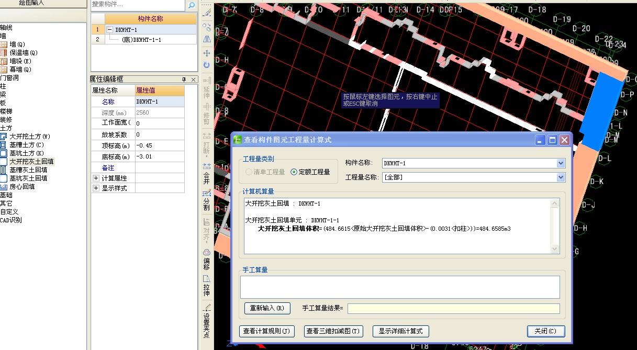Open the 自定义 category
This screenshot has width=637, height=350.
coord(9,212)
